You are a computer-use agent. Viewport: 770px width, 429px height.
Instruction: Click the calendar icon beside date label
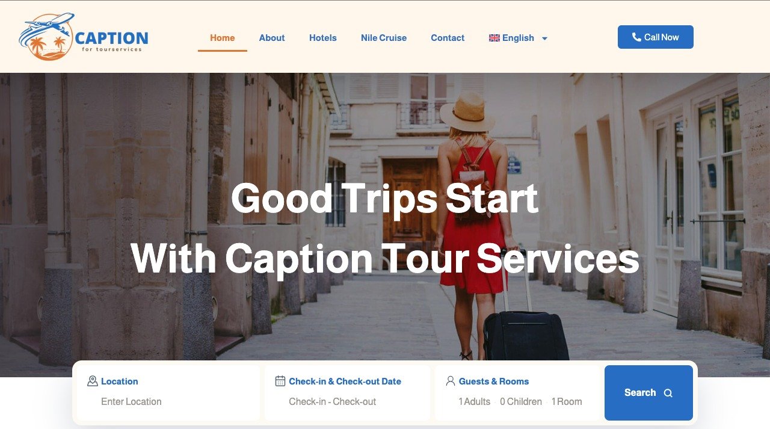[x=280, y=381]
